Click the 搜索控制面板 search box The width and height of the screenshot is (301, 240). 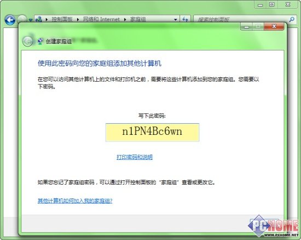point(241,19)
